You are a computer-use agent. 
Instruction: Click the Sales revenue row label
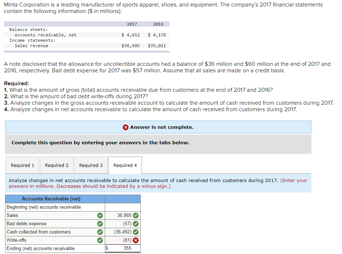31,46
